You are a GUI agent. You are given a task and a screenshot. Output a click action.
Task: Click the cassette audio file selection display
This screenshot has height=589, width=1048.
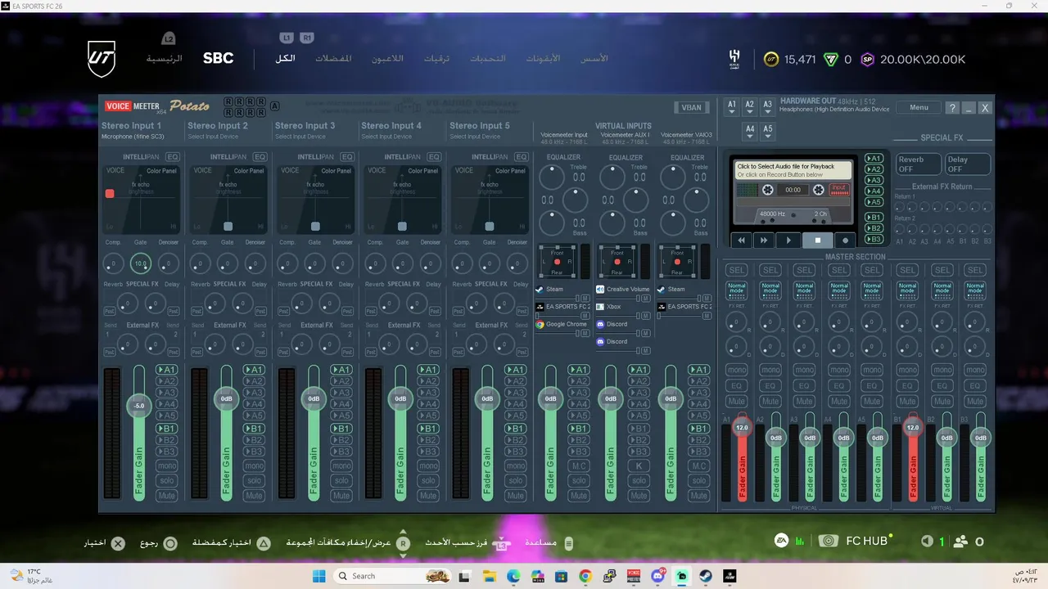tap(792, 170)
